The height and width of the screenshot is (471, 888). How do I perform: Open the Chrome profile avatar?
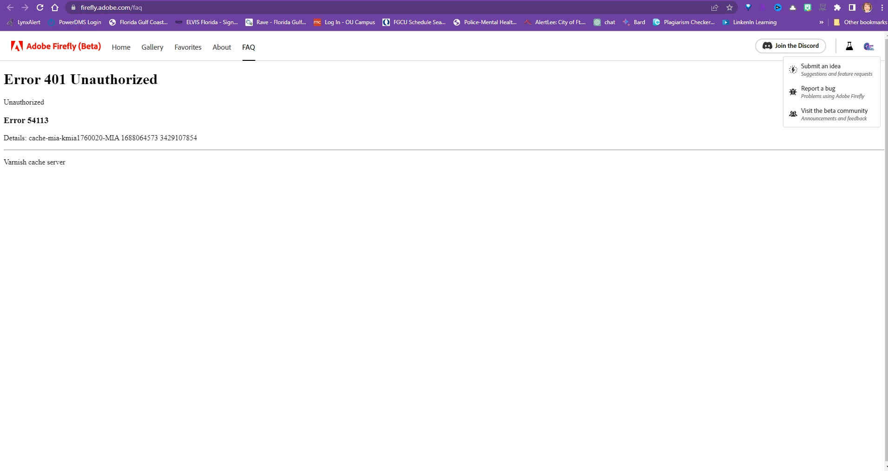(x=867, y=7)
